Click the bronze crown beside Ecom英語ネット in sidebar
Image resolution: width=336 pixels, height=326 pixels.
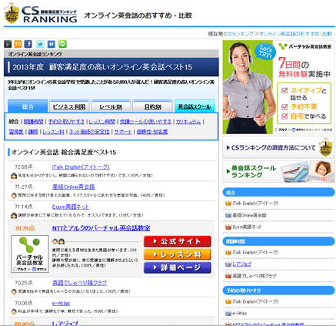pos(228,227)
